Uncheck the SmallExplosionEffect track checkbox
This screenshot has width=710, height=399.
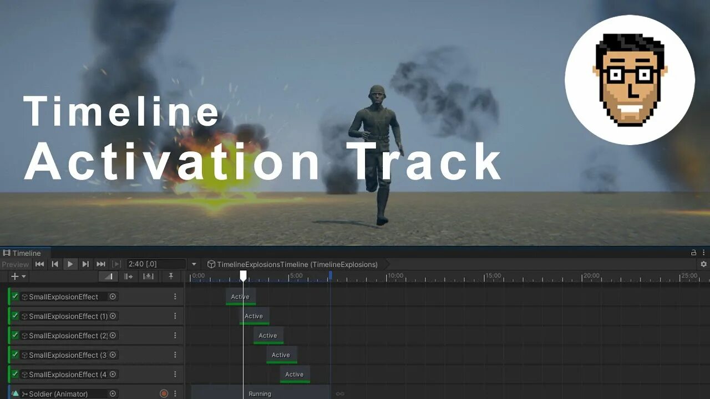(15, 296)
